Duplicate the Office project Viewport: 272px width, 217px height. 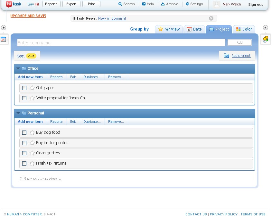[x=92, y=77]
